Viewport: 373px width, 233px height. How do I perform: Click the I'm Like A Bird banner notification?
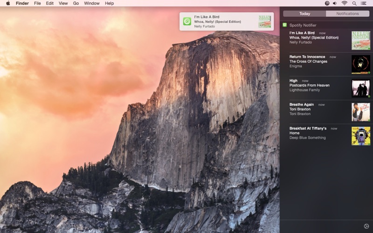[x=227, y=21]
